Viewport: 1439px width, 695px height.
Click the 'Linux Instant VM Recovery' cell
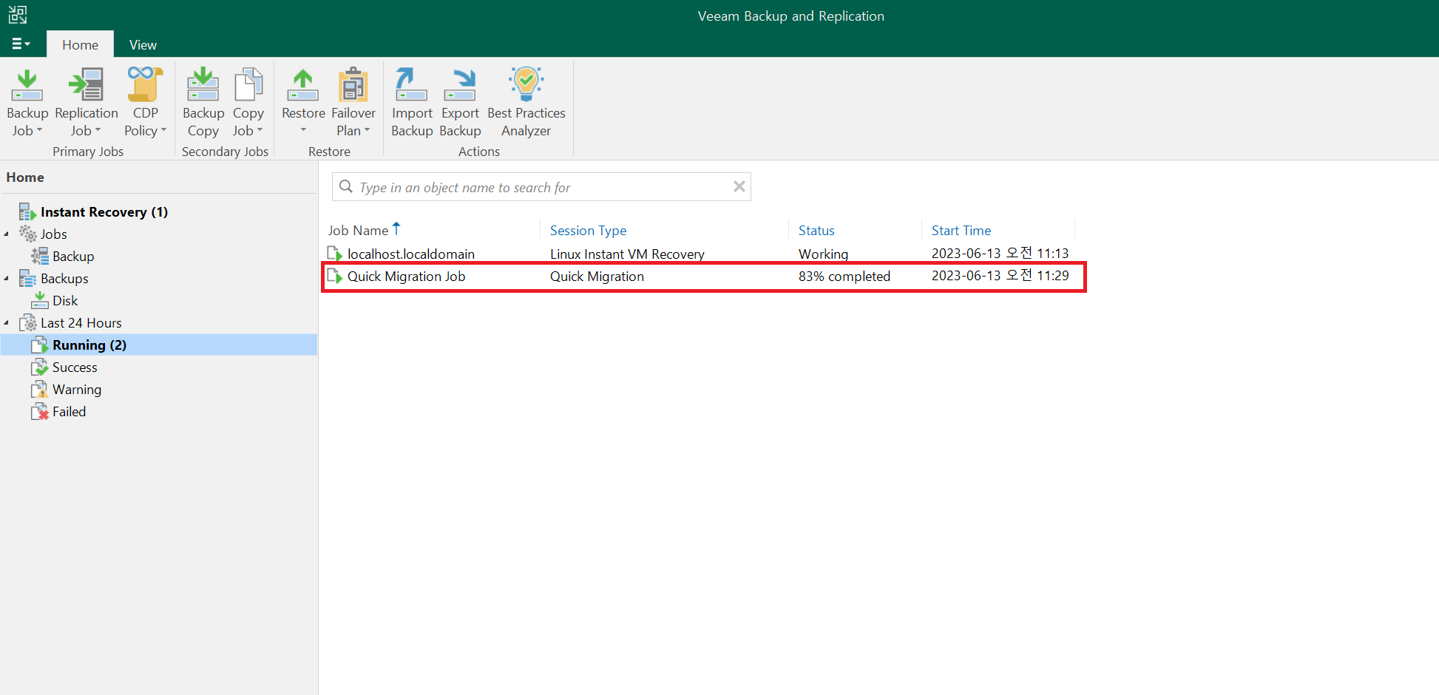tap(627, 254)
